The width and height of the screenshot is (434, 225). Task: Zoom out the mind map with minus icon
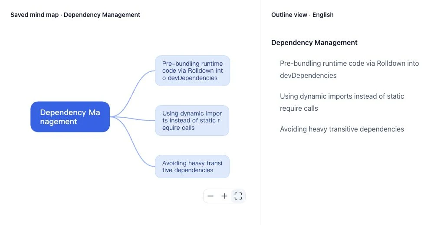point(210,196)
